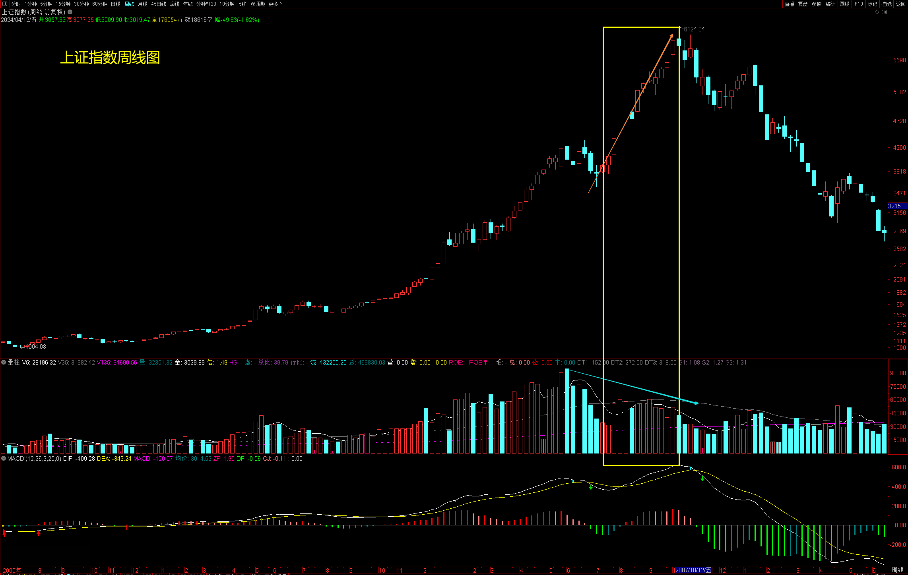908x575 pixels.
Task: Click the panel layout icon at top-left
Action: [x=5, y=4]
